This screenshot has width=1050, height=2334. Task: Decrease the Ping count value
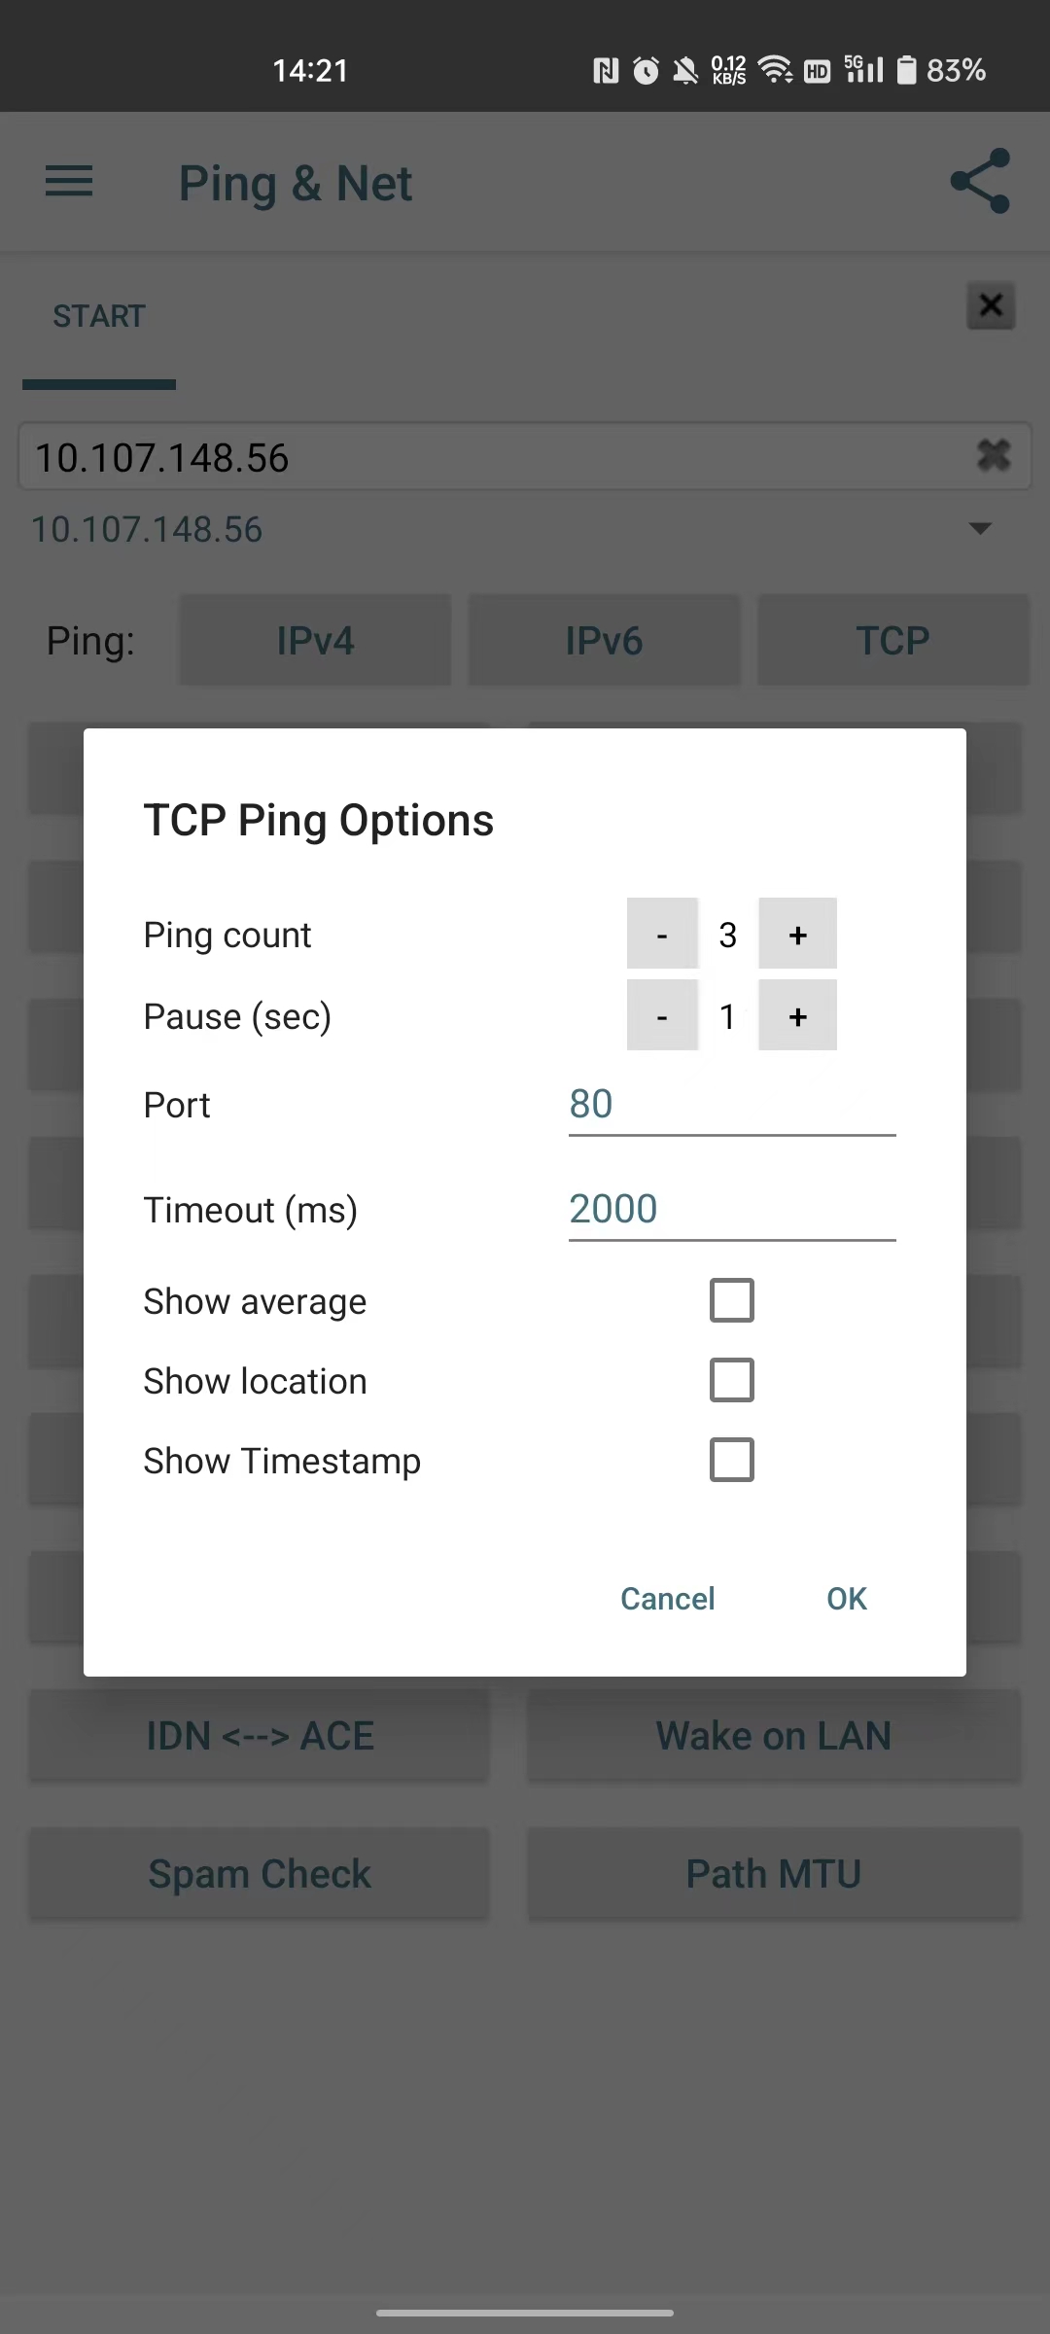tap(662, 934)
